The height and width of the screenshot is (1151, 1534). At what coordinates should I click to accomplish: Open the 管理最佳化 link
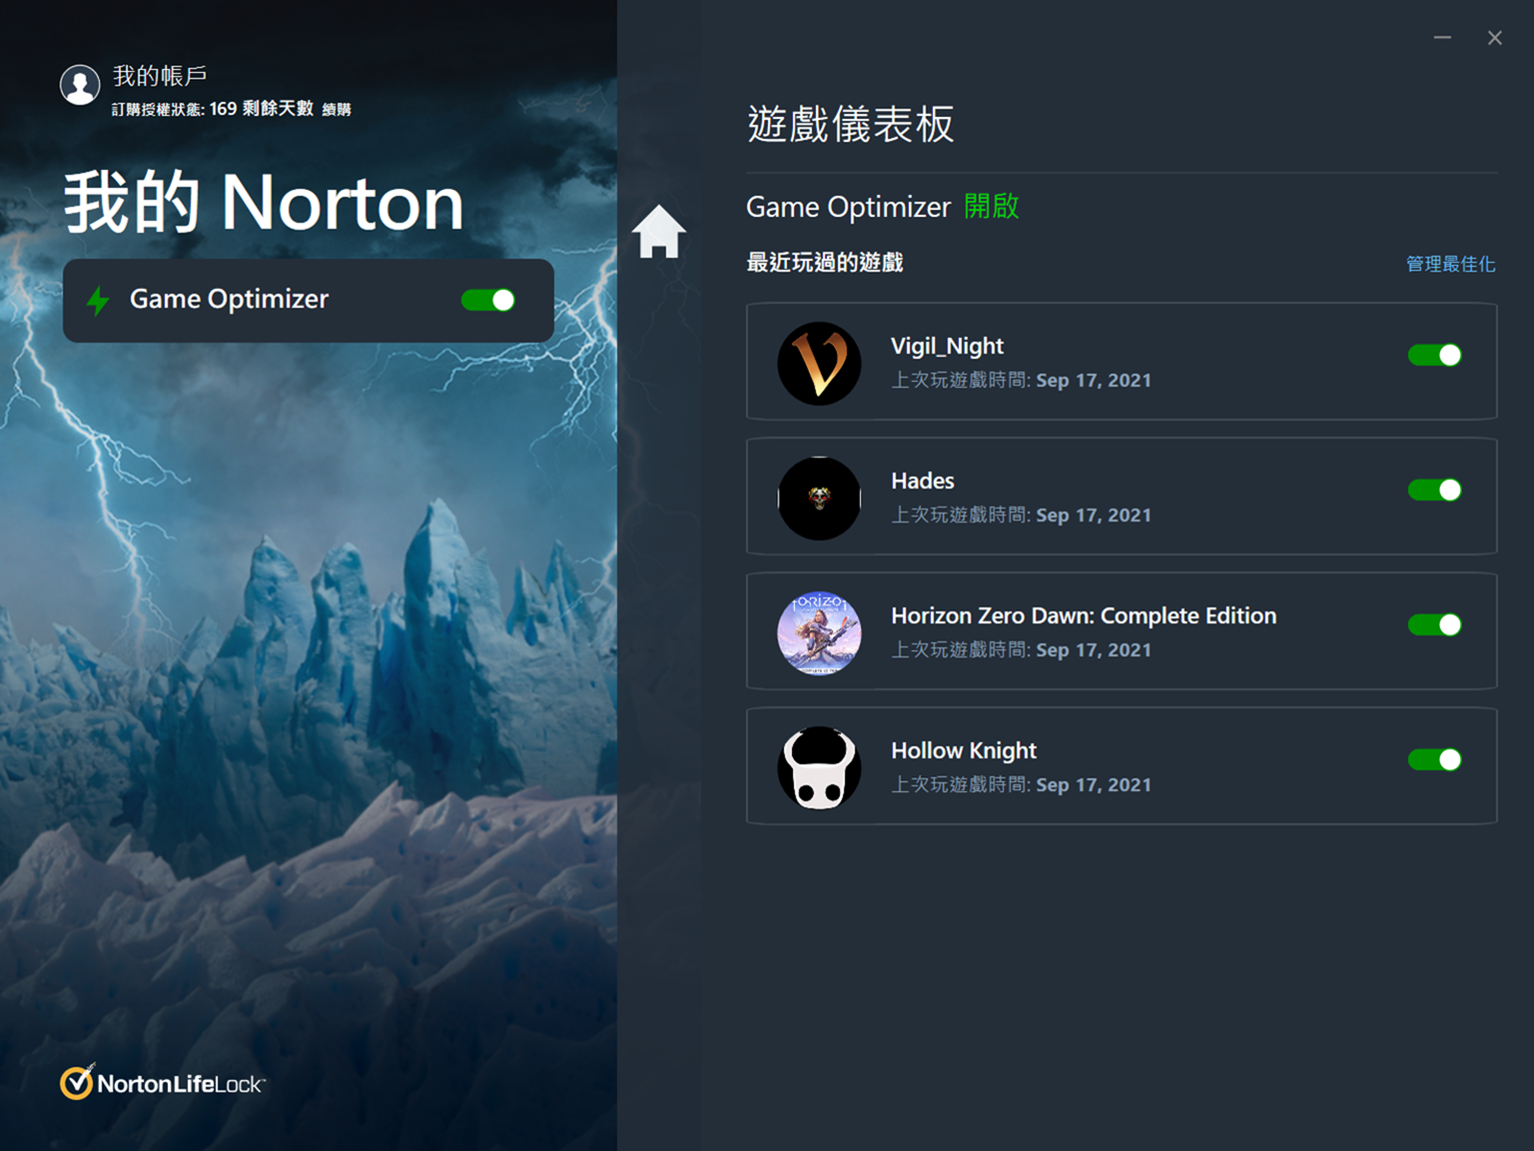click(1450, 264)
